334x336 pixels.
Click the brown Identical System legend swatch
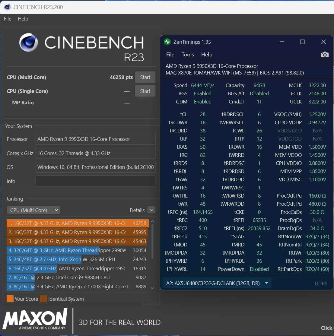tap(43, 299)
